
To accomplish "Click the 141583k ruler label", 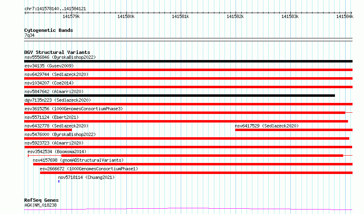I will pyautogui.click(x=290, y=16).
